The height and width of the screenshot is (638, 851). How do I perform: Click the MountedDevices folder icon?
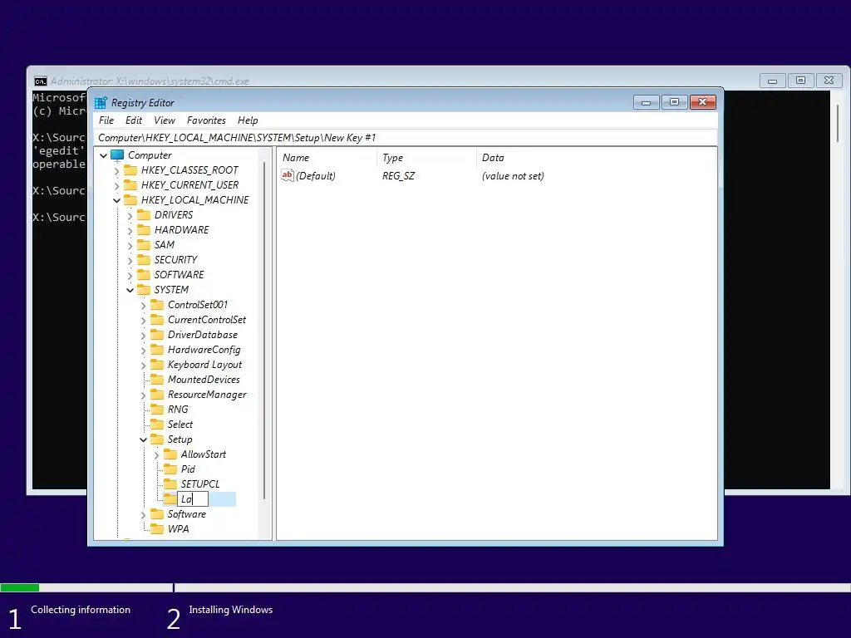point(157,379)
